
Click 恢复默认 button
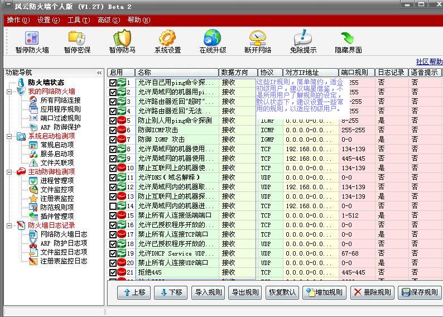282,292
